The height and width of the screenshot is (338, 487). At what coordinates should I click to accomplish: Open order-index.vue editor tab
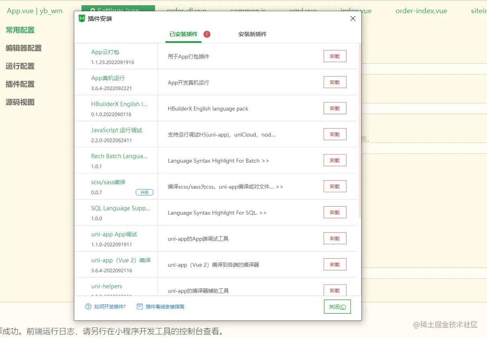coord(421,11)
